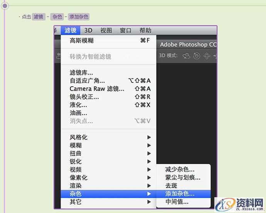Select the 3D pan move icon
This screenshot has width=266, height=213.
(207, 55)
